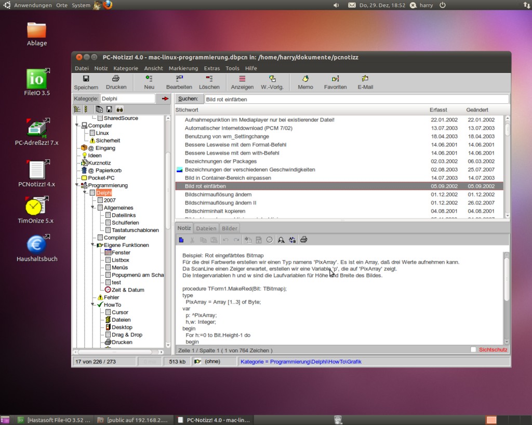Open the TimOnize 5.x desktop shortcut

pos(36,210)
